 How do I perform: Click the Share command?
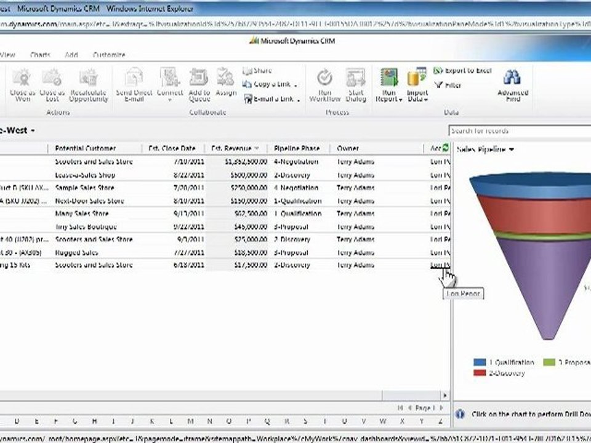click(x=257, y=71)
